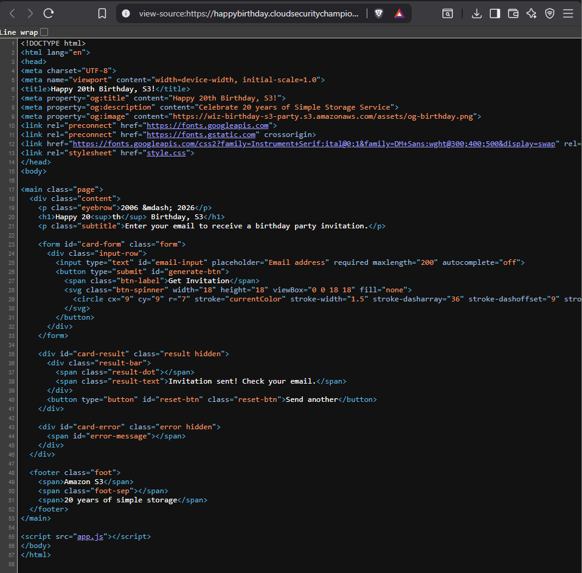Toggle the browser sidebar panel
Image resolution: width=582 pixels, height=573 pixels.
(x=495, y=13)
